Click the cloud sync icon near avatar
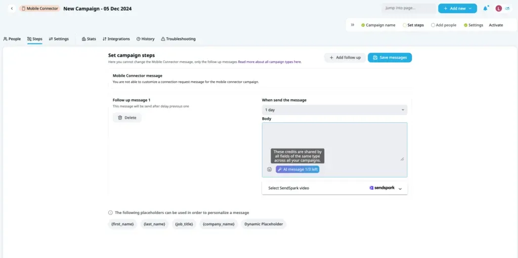Screen dimensions: 518x258 [507, 9]
